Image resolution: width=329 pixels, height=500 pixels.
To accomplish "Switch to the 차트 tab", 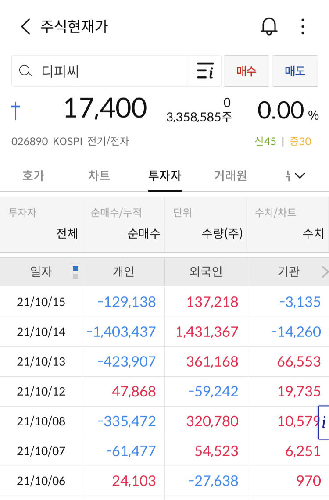I will point(99,176).
